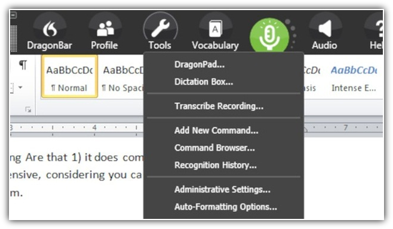Toggle the paragraph marks pilcrow icon
The image size is (393, 229).
coord(23,65)
